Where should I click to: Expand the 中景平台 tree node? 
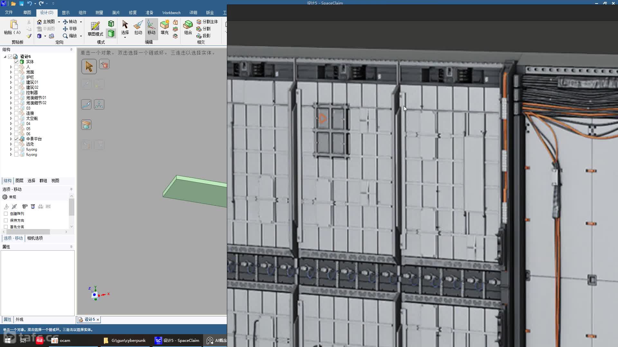coord(11,139)
